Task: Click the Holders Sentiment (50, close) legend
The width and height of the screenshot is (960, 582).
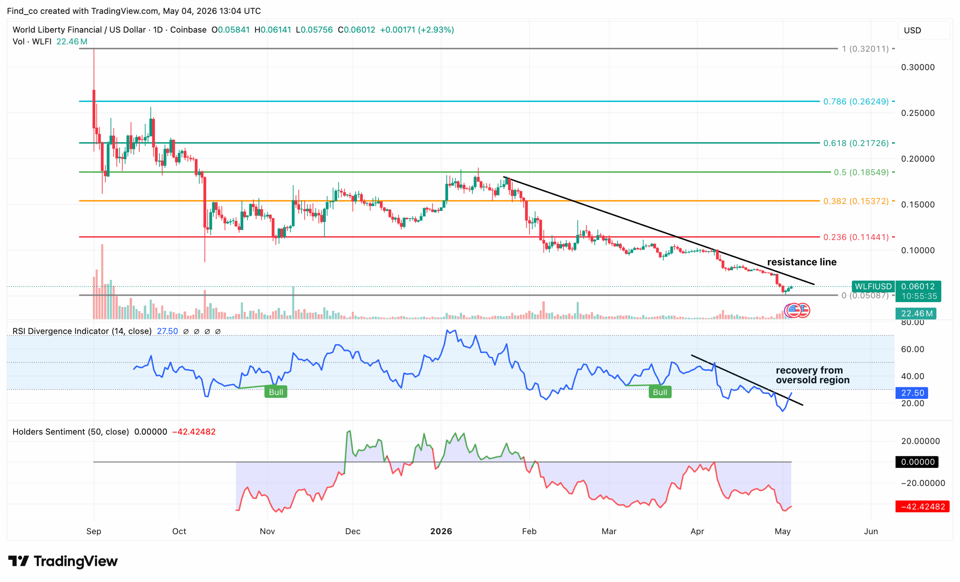Action: click(70, 432)
